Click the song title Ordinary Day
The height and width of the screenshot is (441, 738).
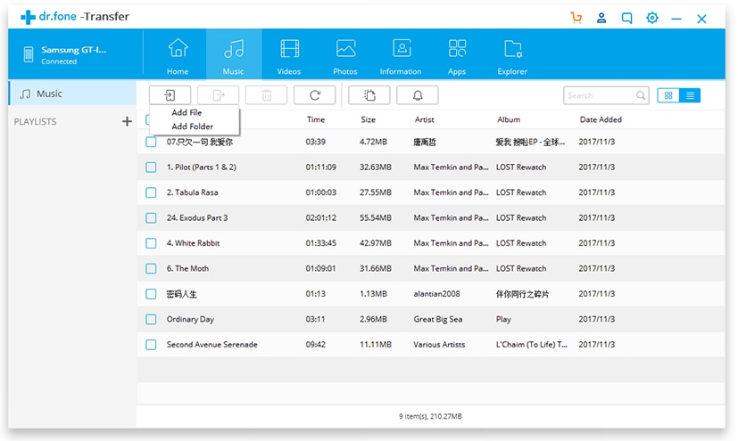pyautogui.click(x=190, y=319)
